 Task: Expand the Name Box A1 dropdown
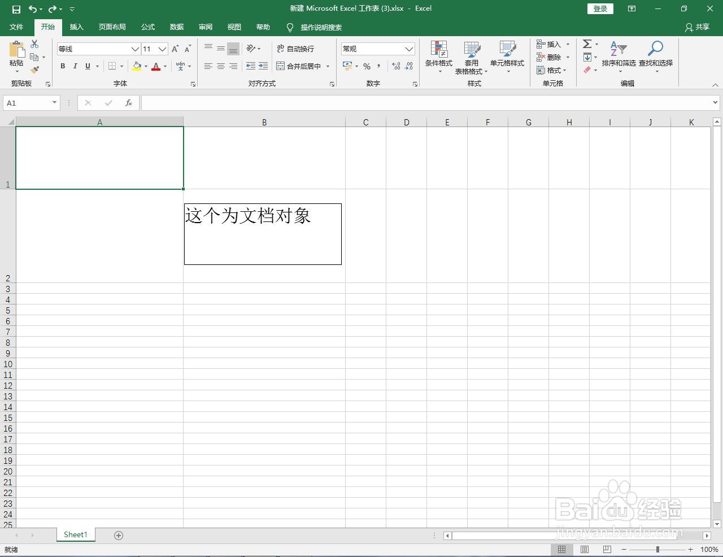[54, 103]
